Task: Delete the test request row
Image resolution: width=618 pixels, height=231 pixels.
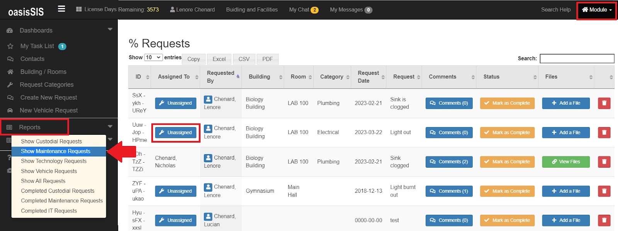Action: tap(604, 220)
